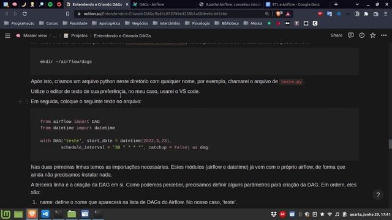Open the screenshot camera app in taskbar
This screenshot has height=220, width=392.
[85, 214]
